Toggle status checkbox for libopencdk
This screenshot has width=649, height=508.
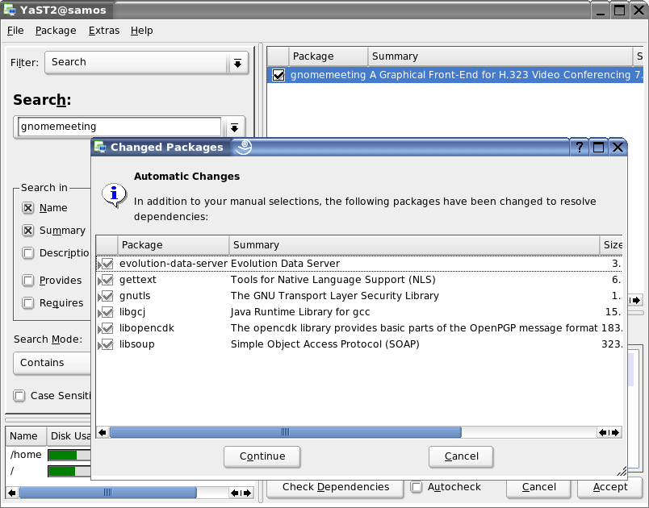pos(107,328)
